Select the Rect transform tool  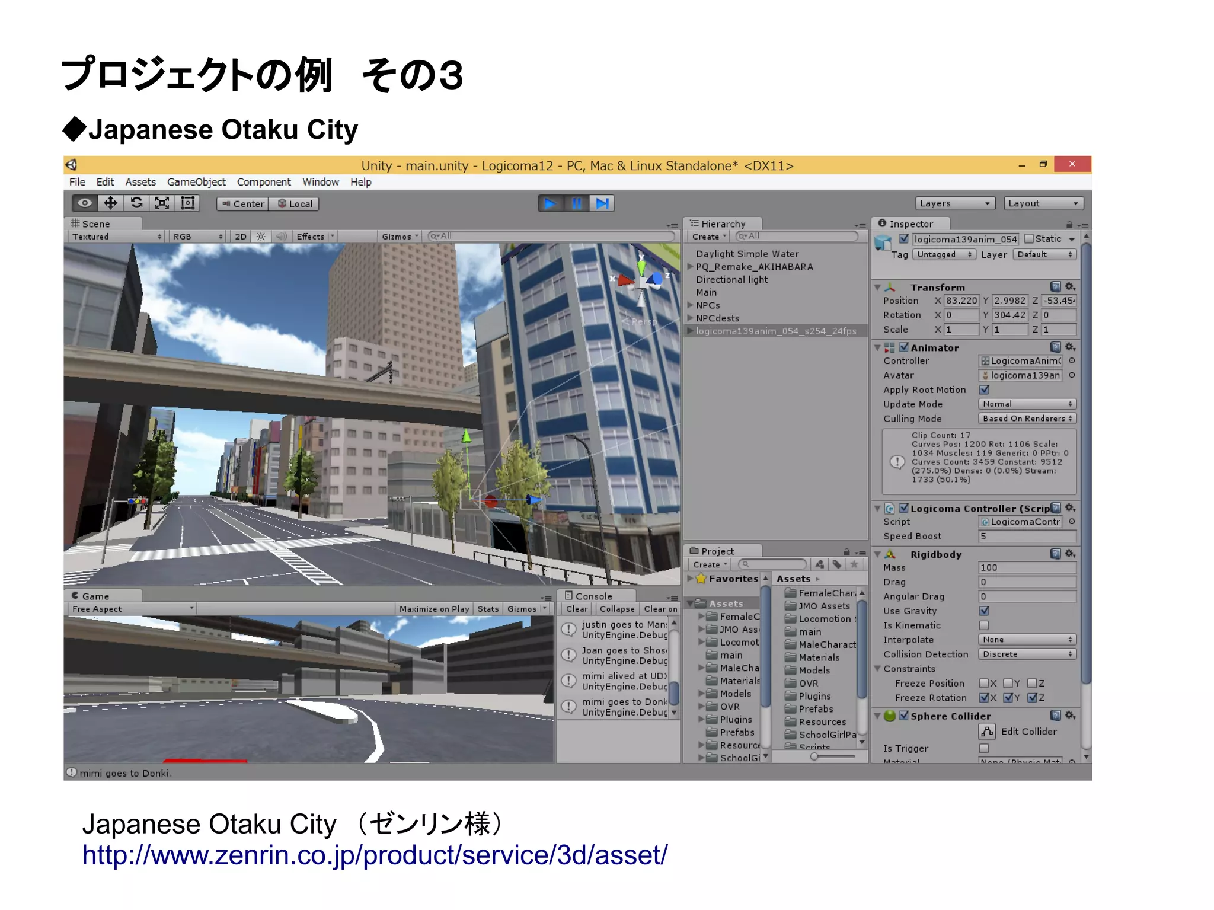click(187, 203)
